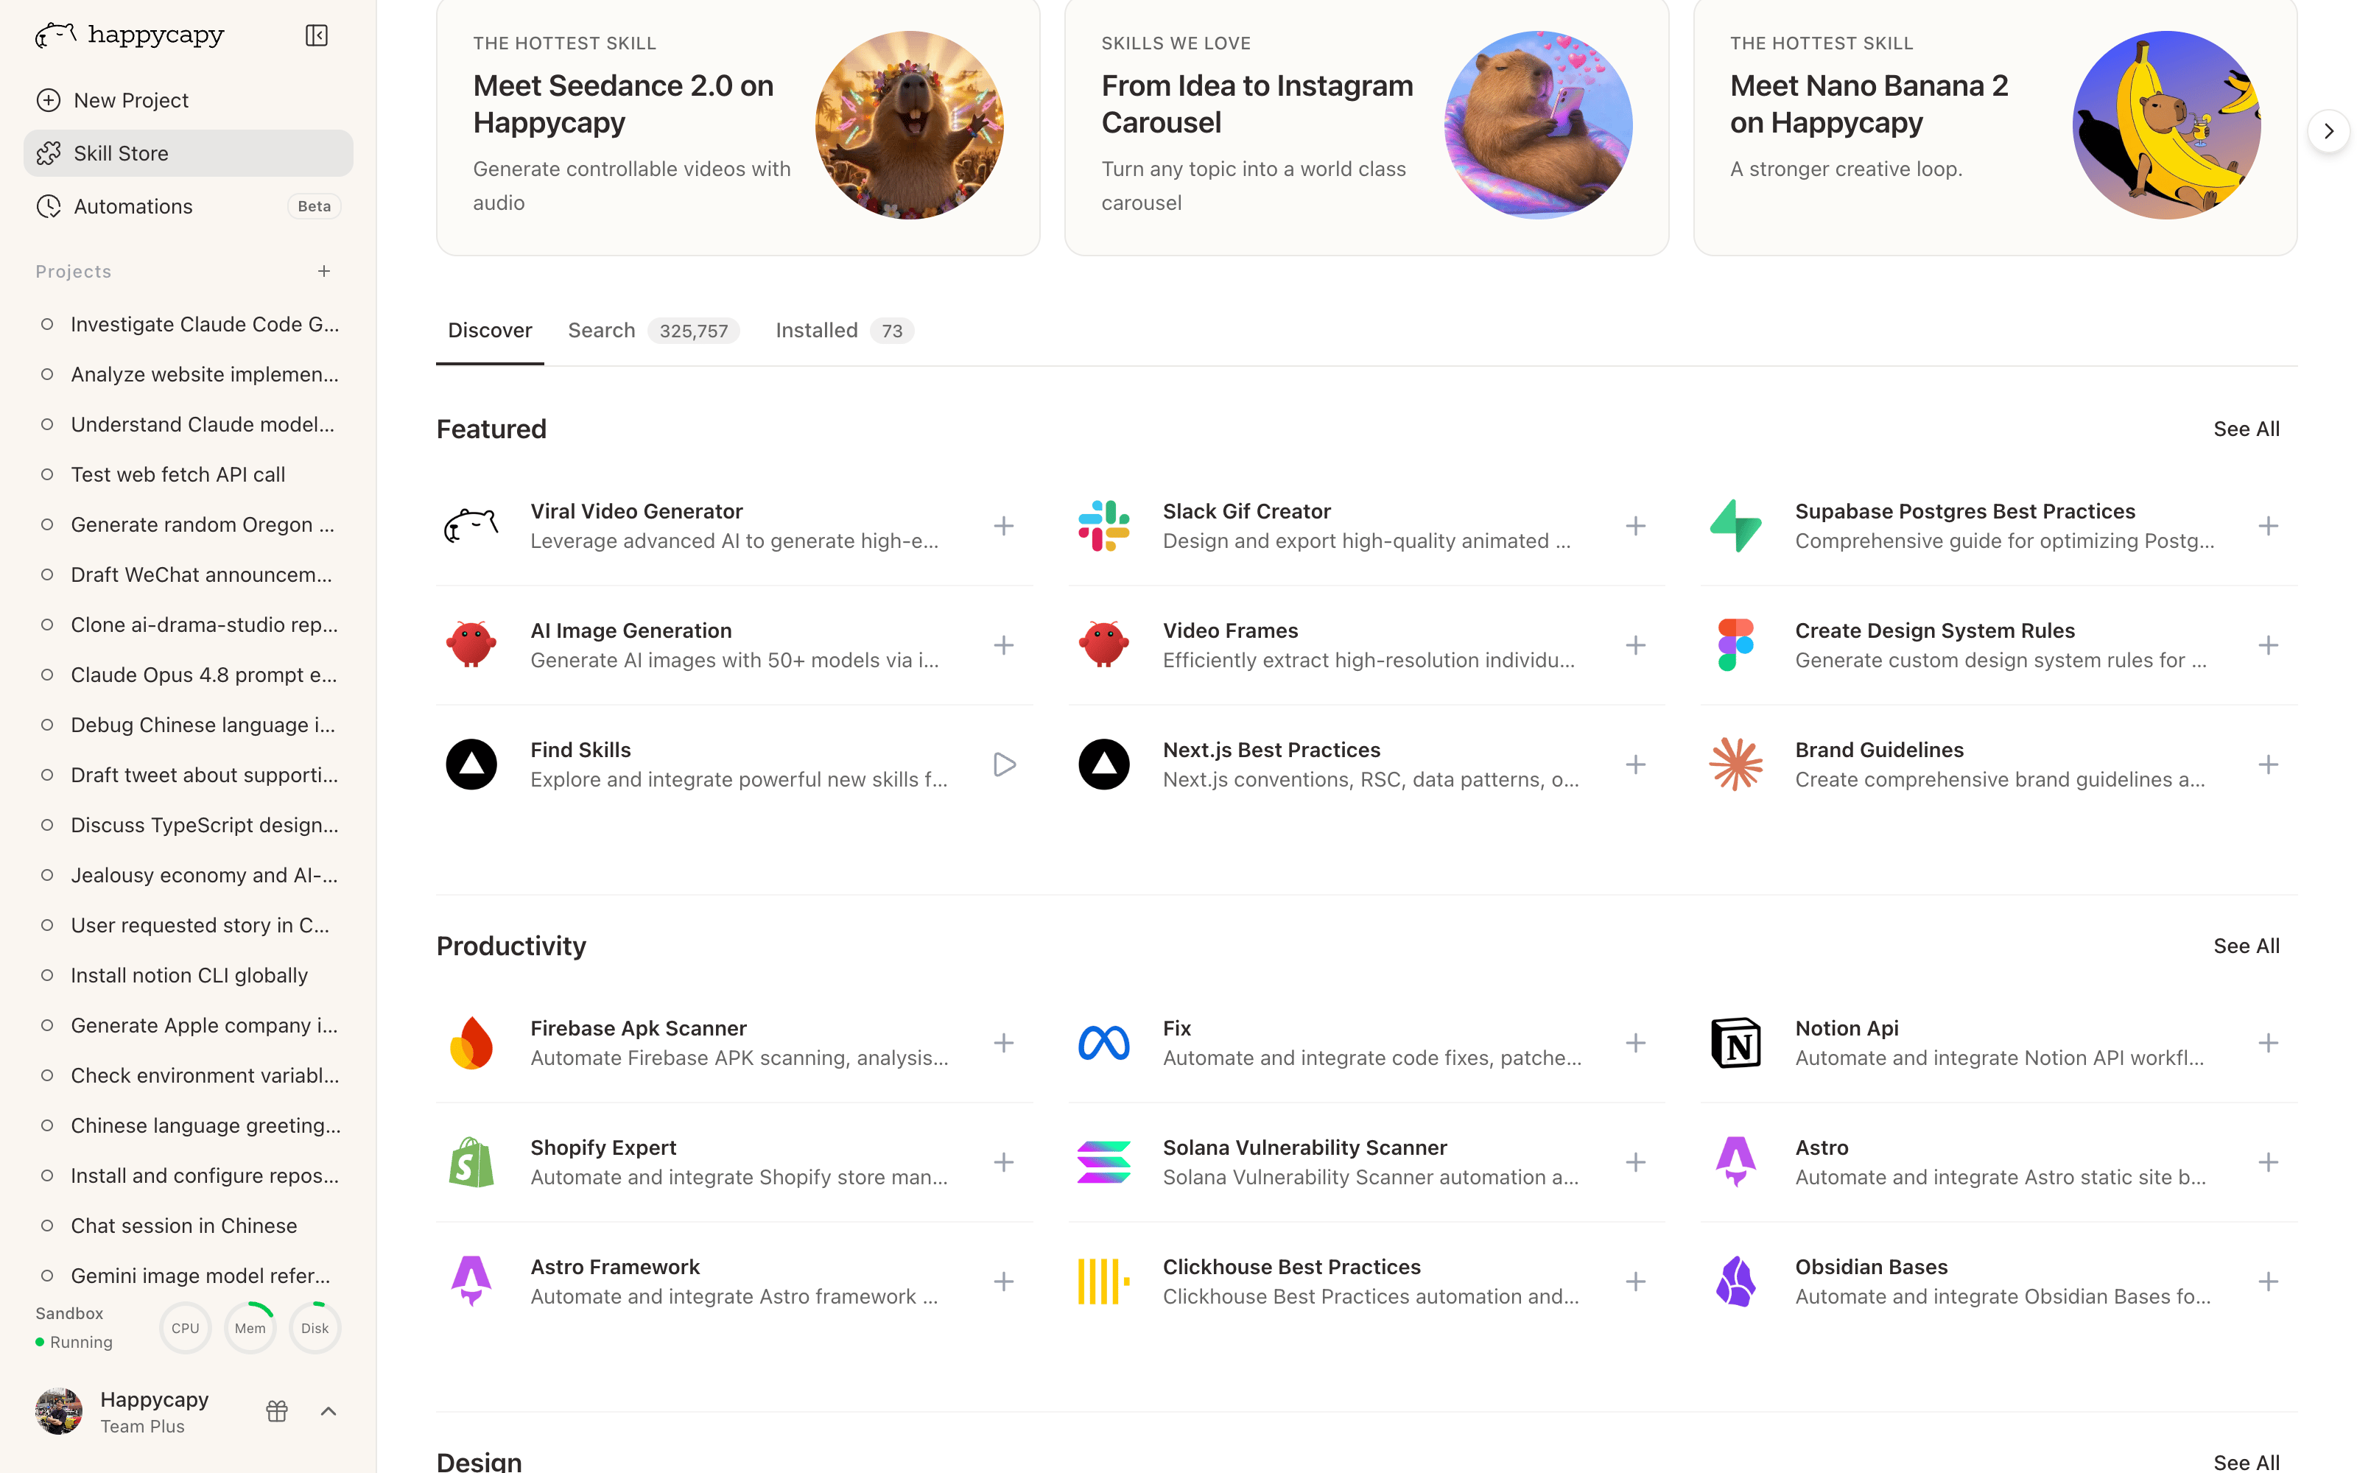Open Automations in the sidebar
2357x1473 pixels.
(x=188, y=206)
